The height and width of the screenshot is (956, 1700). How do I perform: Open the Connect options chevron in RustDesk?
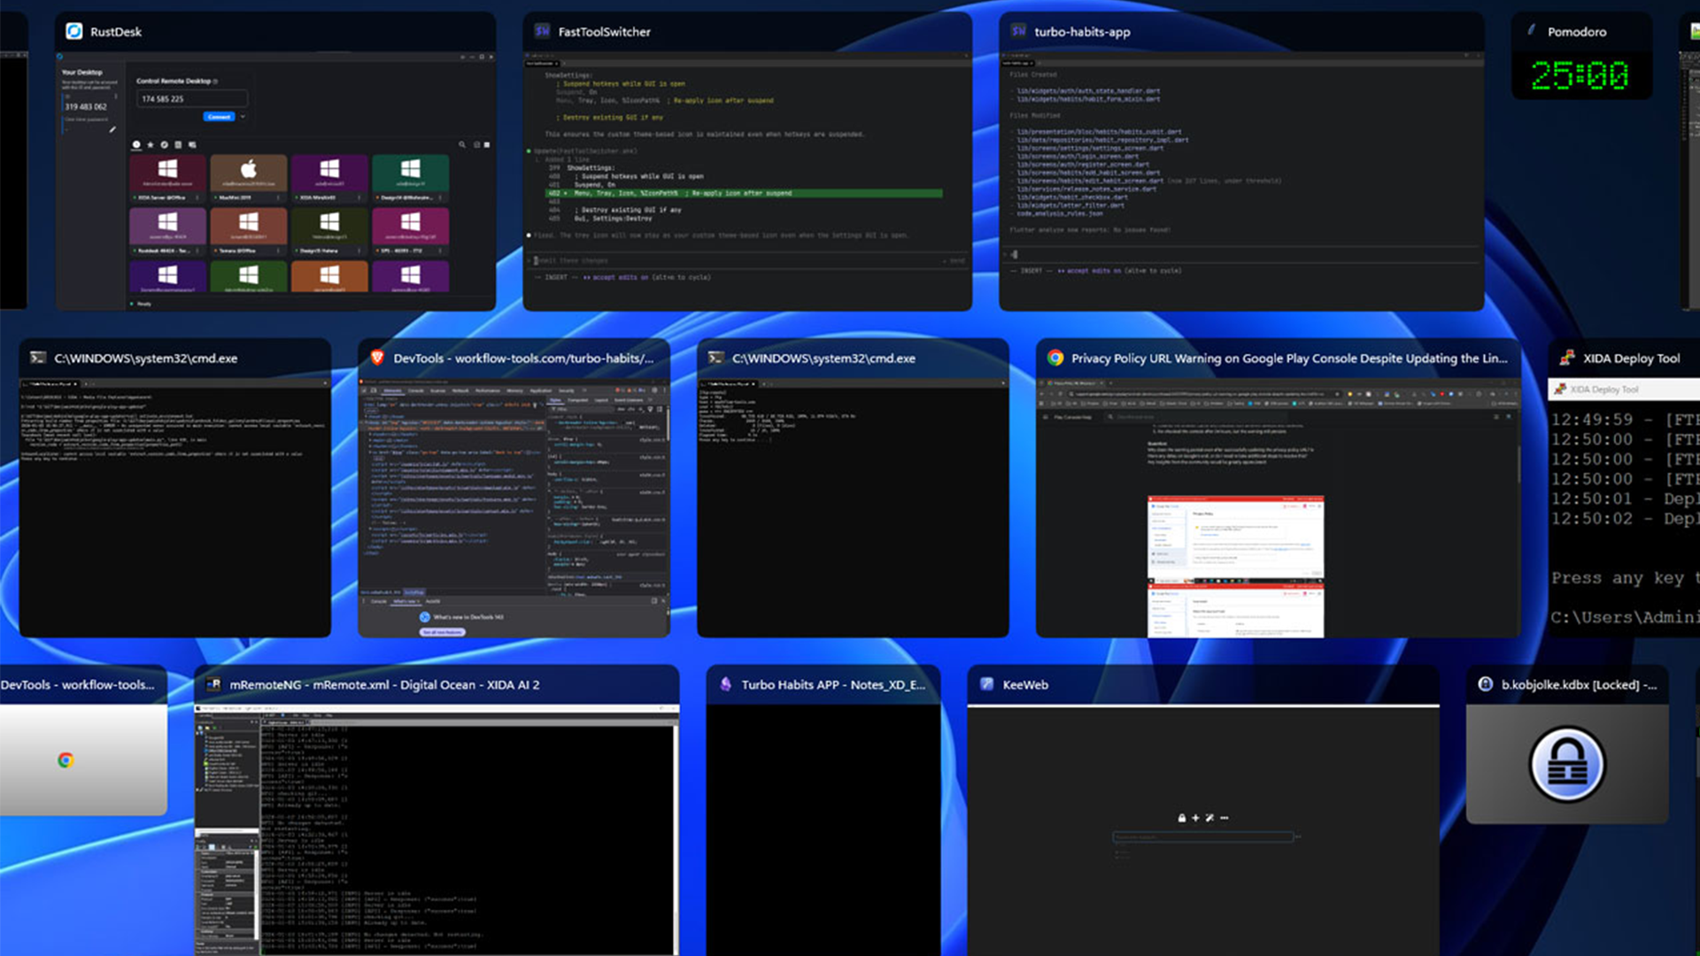[243, 117]
